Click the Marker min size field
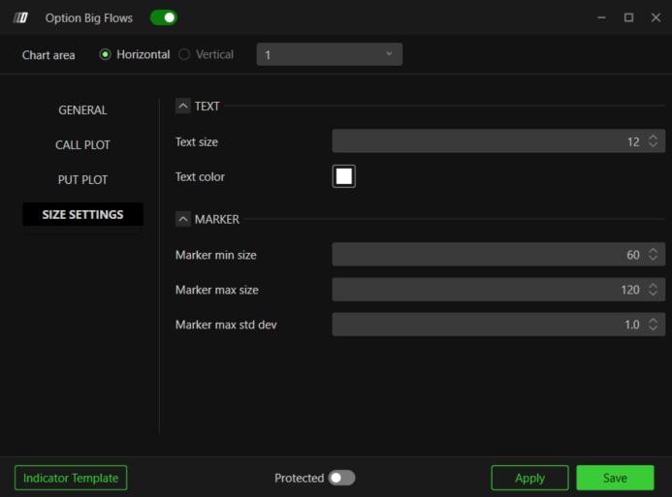The image size is (672, 497). 498,254
